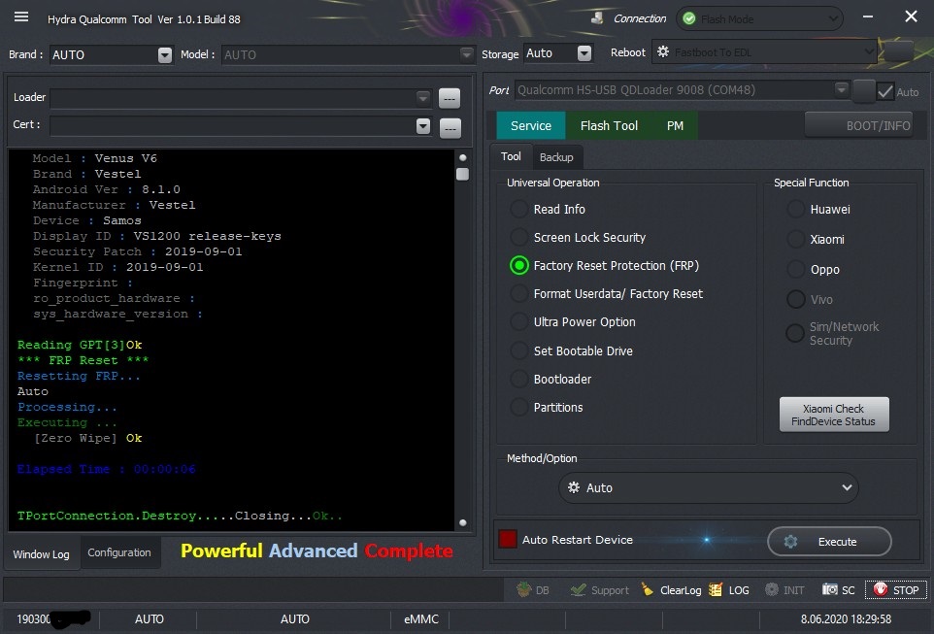Select the Read Info radio button

click(x=518, y=209)
